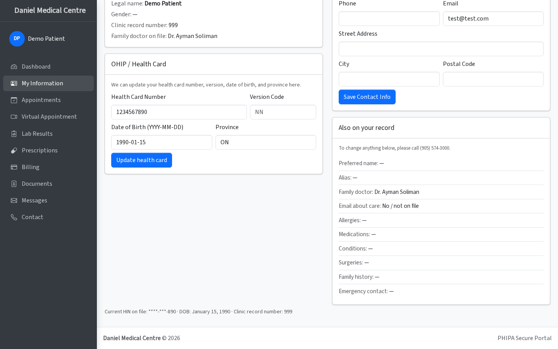
Task: Navigate to Billing
Action: [x=48, y=167]
